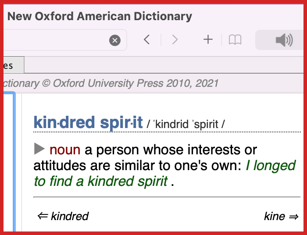Open a new tab with the plus icon
The height and width of the screenshot is (235, 307).
click(208, 40)
